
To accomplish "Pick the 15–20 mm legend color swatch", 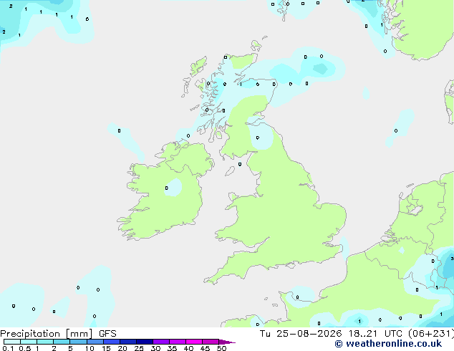I will click(x=112, y=342).
